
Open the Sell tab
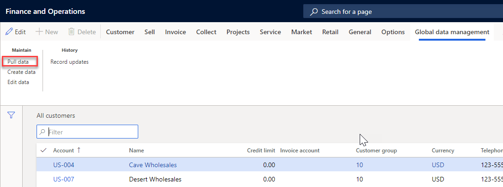[150, 32]
